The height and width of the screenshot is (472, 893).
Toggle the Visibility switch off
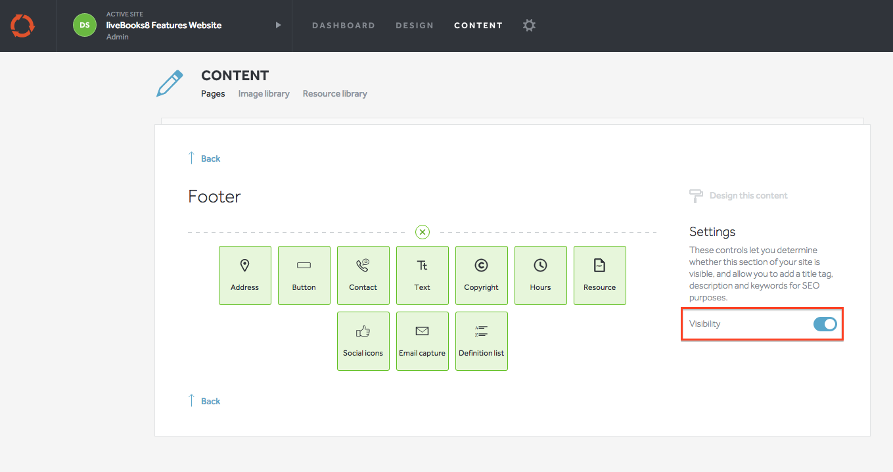[x=825, y=324]
